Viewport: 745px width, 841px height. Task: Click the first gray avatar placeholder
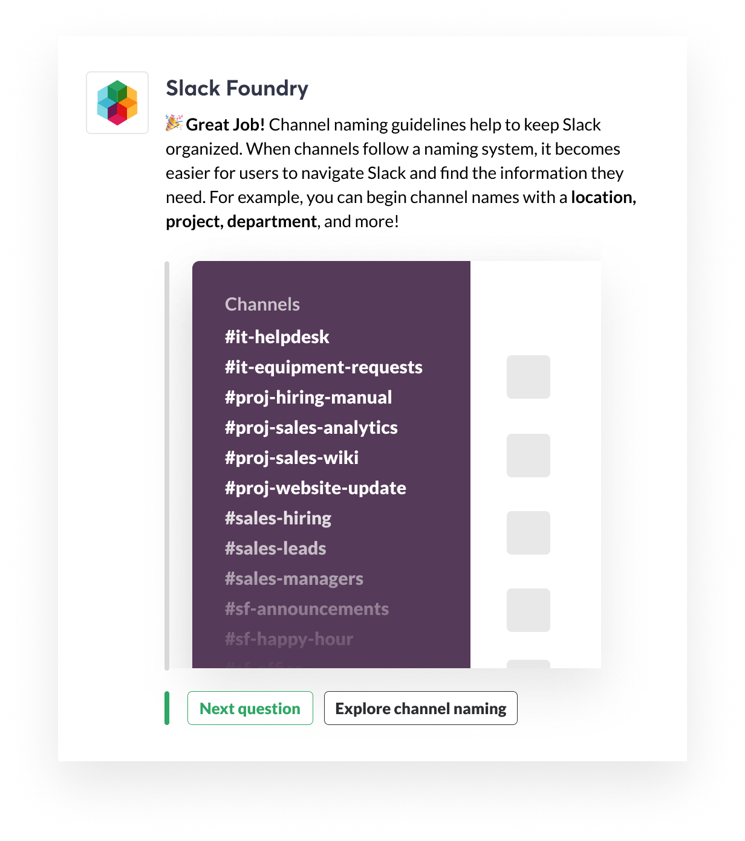pos(529,377)
